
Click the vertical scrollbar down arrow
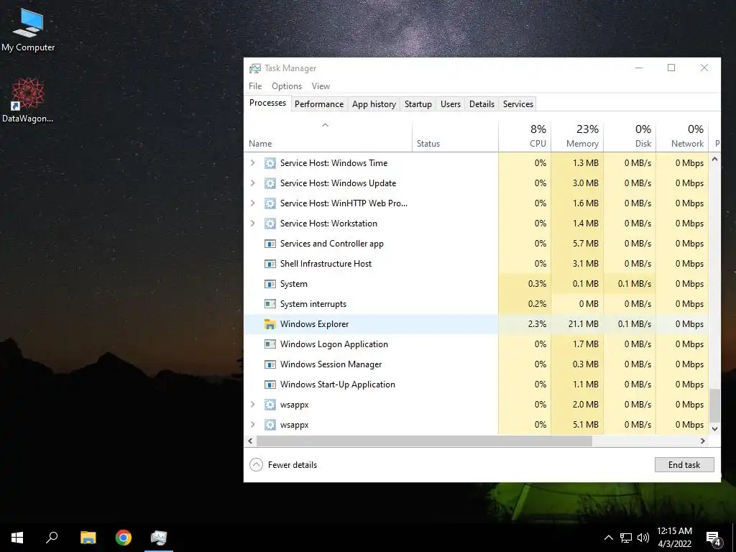click(x=714, y=428)
